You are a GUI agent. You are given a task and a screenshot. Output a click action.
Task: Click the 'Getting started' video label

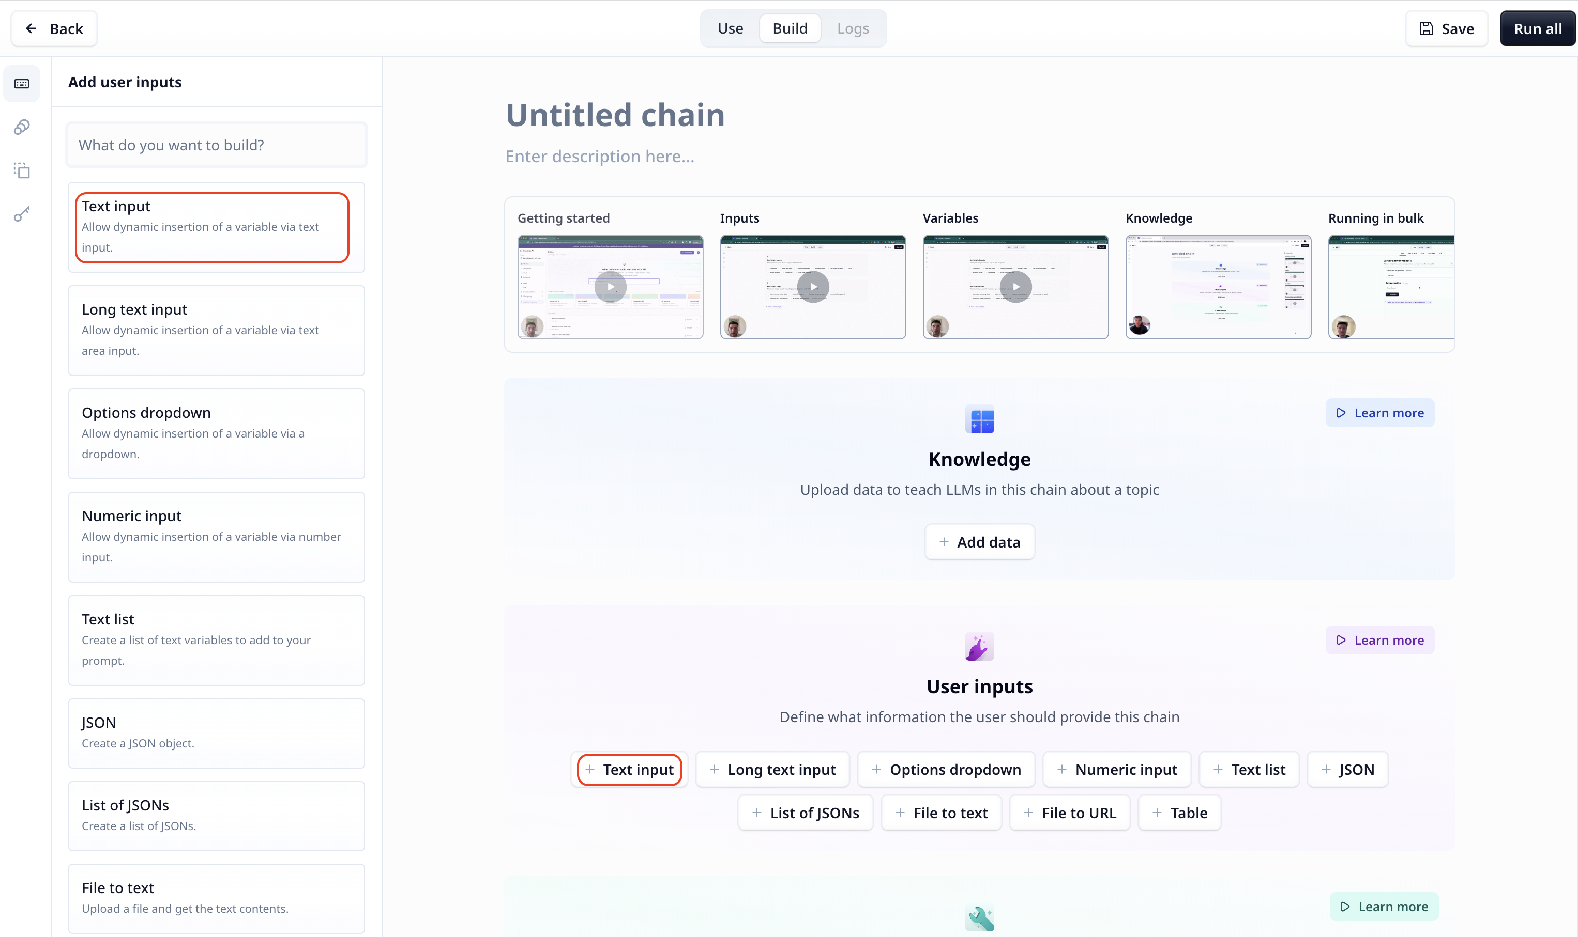[x=564, y=218]
